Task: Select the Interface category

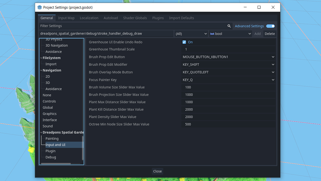Action: click(x=50, y=120)
